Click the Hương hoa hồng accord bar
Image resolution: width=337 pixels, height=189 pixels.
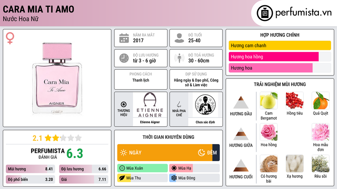(x=280, y=56)
